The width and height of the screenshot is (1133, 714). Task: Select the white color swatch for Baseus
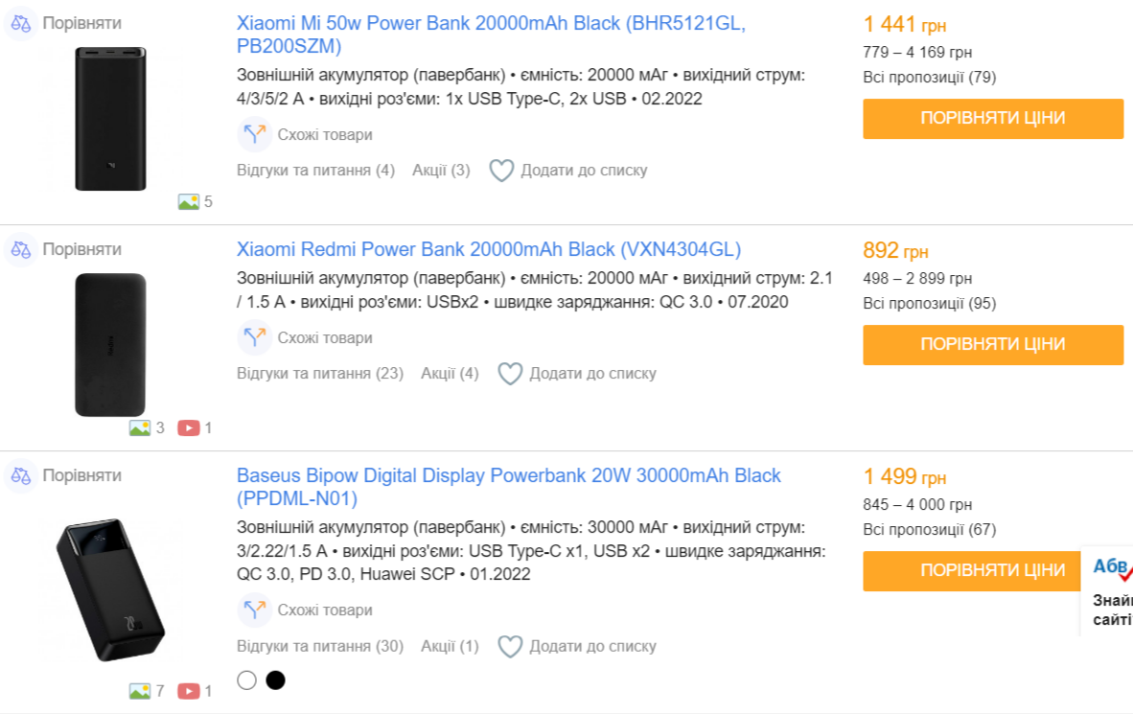pyautogui.click(x=246, y=680)
